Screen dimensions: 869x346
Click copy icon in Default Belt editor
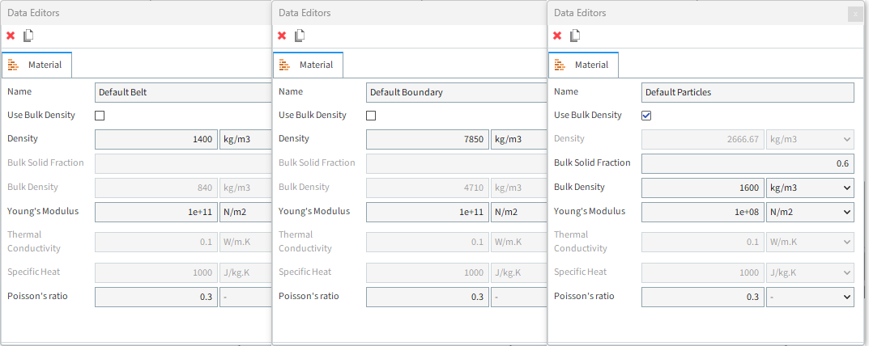point(28,36)
